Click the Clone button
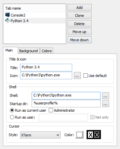The width and height of the screenshot is (120, 149). tap(79, 16)
